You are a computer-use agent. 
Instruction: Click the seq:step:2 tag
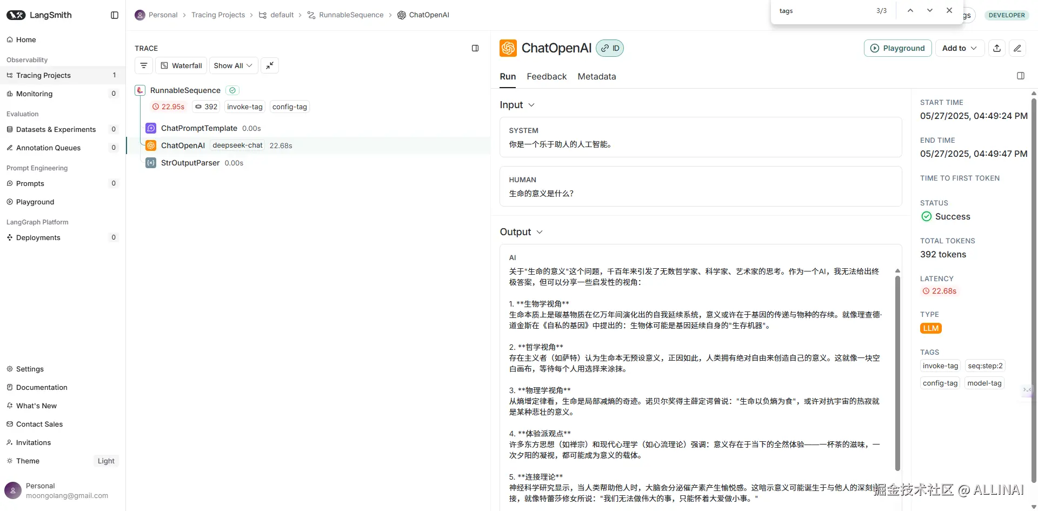985,366
